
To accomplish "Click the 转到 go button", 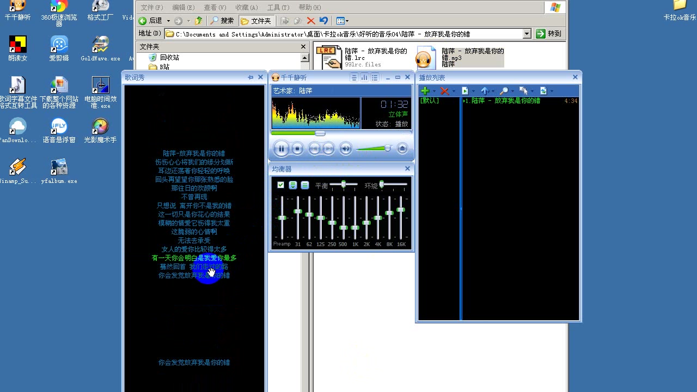I will pos(549,34).
